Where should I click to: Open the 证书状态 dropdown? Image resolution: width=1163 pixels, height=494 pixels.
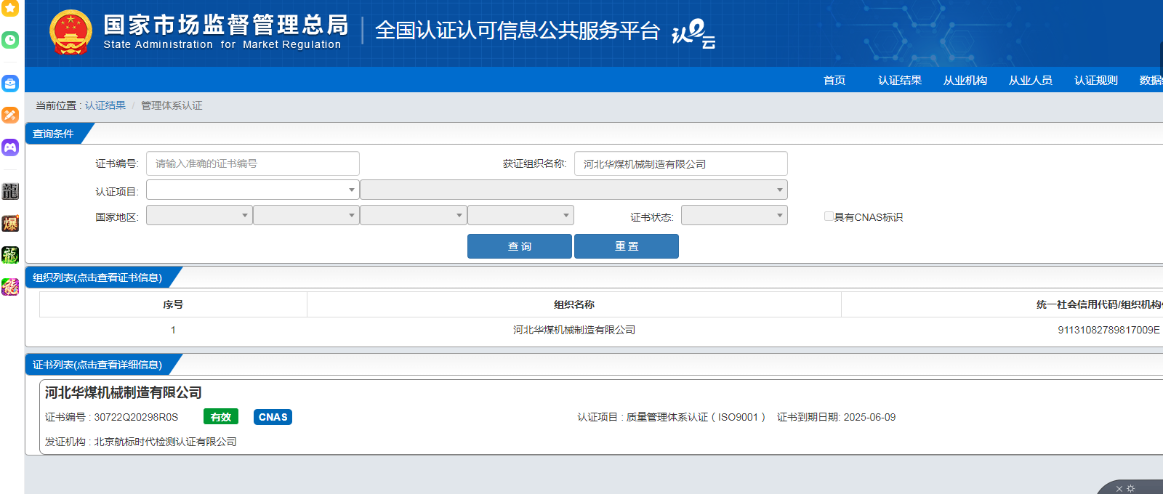tap(734, 215)
